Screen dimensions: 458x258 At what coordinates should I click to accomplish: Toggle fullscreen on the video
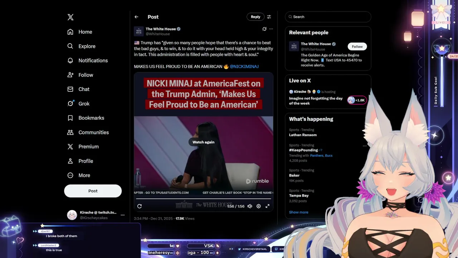tap(267, 206)
